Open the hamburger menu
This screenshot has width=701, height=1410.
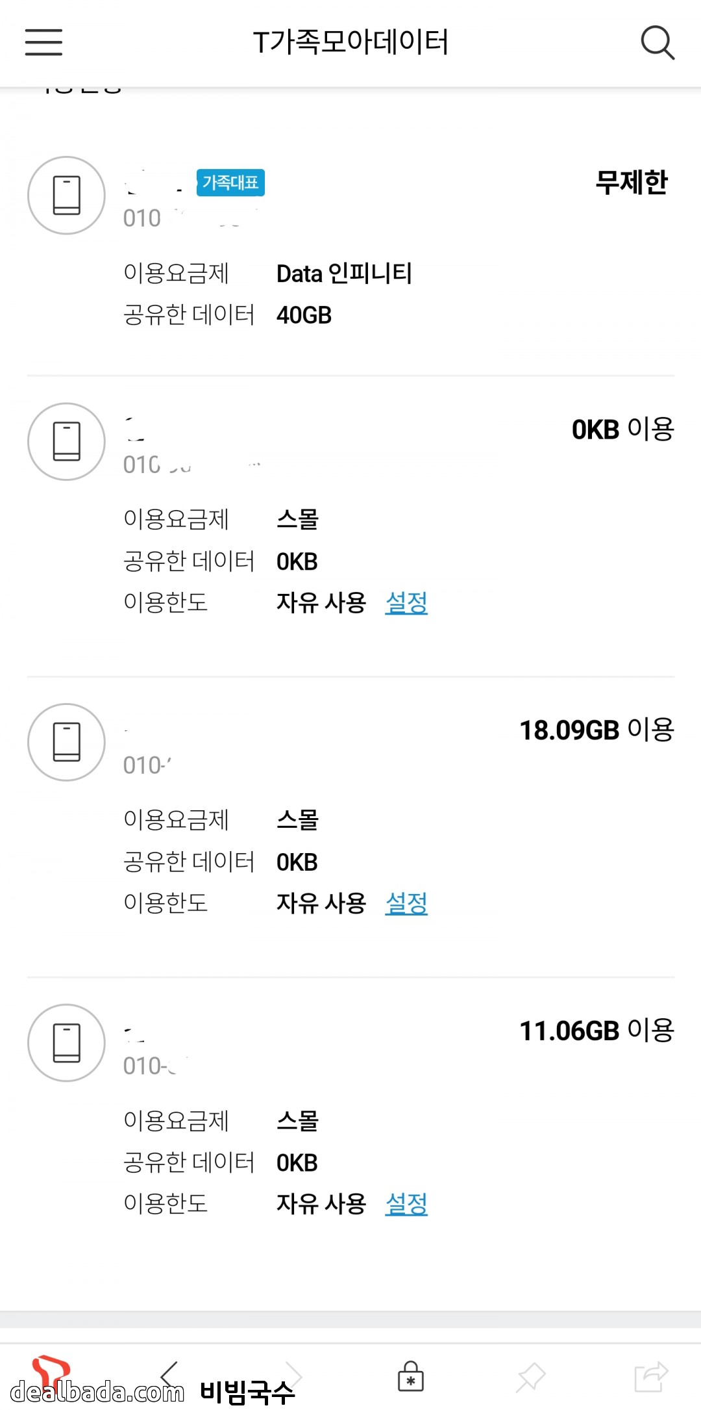click(x=43, y=42)
